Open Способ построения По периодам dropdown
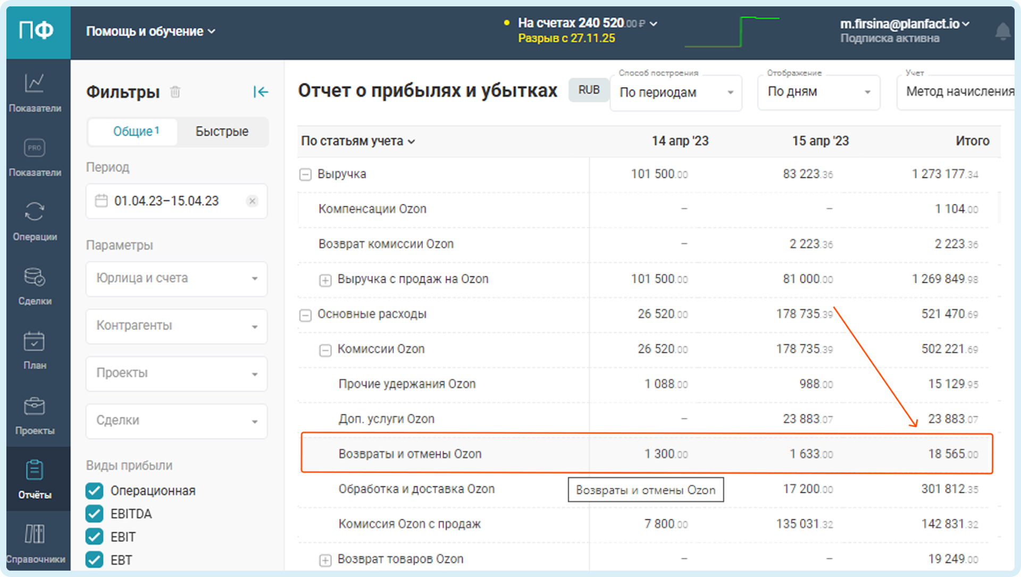Viewport: 1021px width, 577px height. coord(675,92)
